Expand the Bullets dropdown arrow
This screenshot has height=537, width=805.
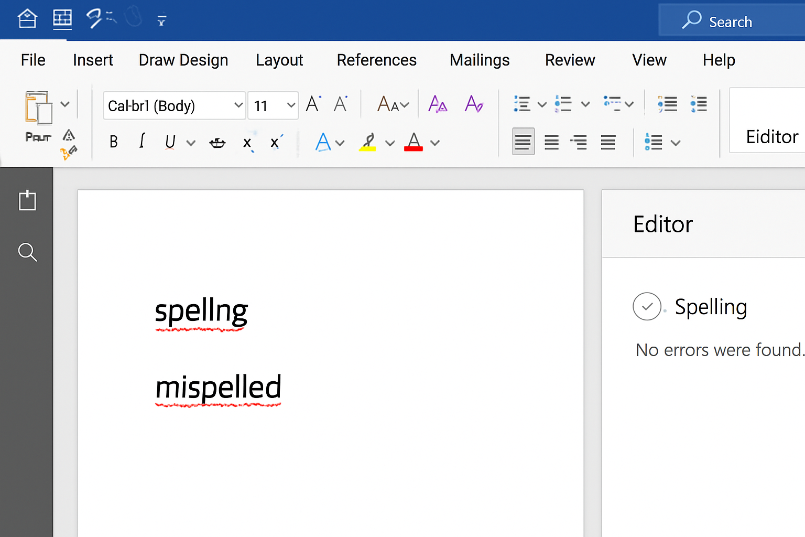pos(542,104)
